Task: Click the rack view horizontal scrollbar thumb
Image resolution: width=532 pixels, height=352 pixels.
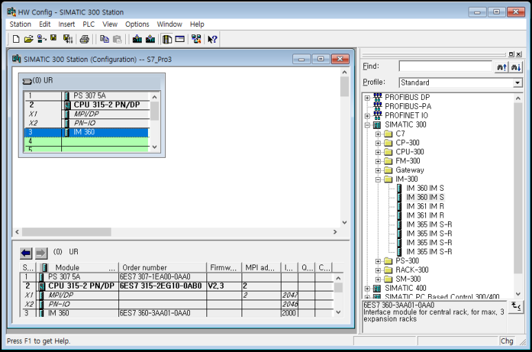Action: point(67,232)
